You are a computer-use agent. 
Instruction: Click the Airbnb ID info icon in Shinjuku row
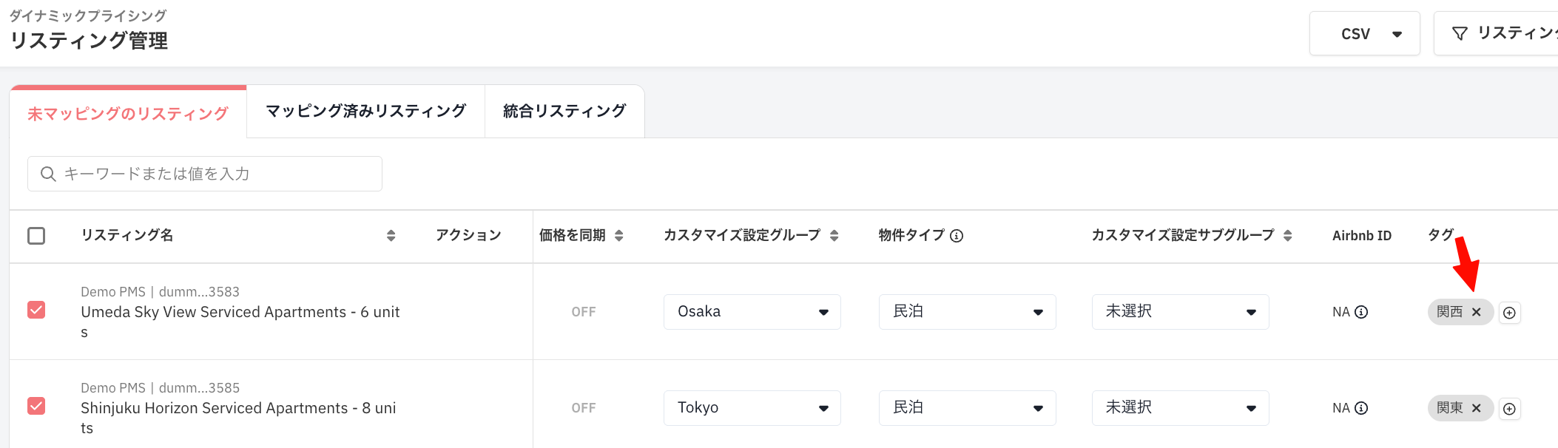coord(1361,408)
